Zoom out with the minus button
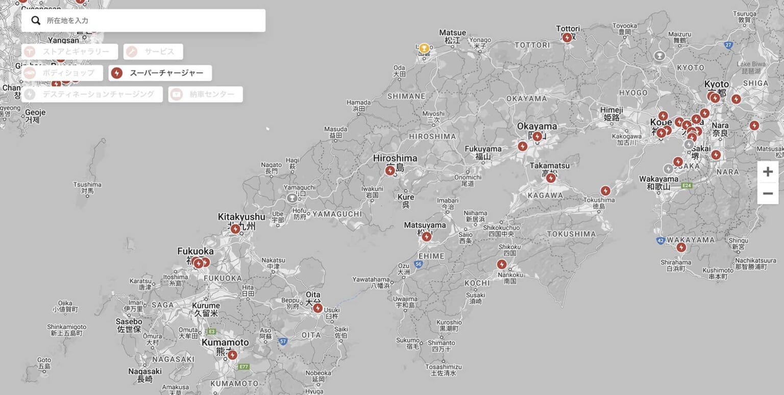 768,193
